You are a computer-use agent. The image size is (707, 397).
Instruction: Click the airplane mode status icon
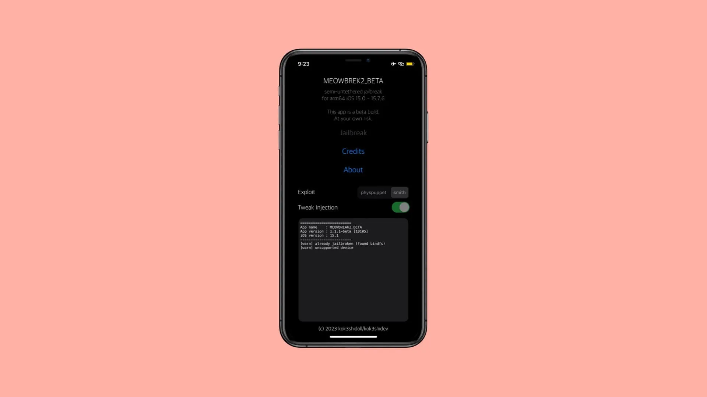[x=393, y=64]
